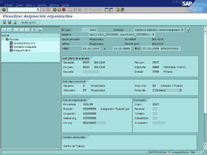Click the Válido start date 01.12.2006
207x155 pixels.
[91, 48]
